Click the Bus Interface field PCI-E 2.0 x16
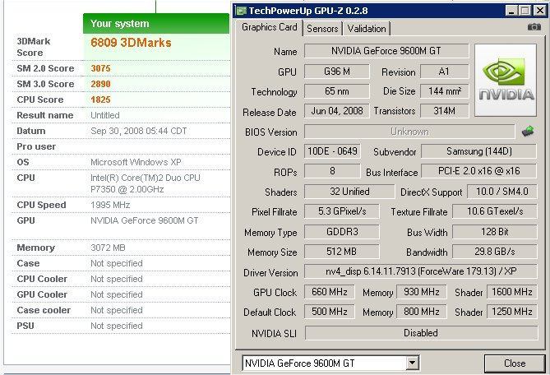The image size is (550, 375). pos(478,171)
